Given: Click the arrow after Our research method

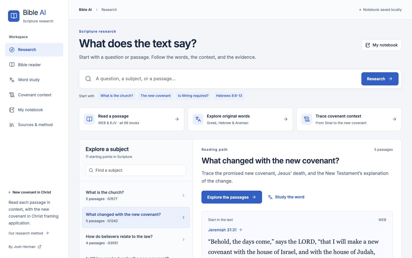Looking at the screenshot, I should tap(47, 233).
